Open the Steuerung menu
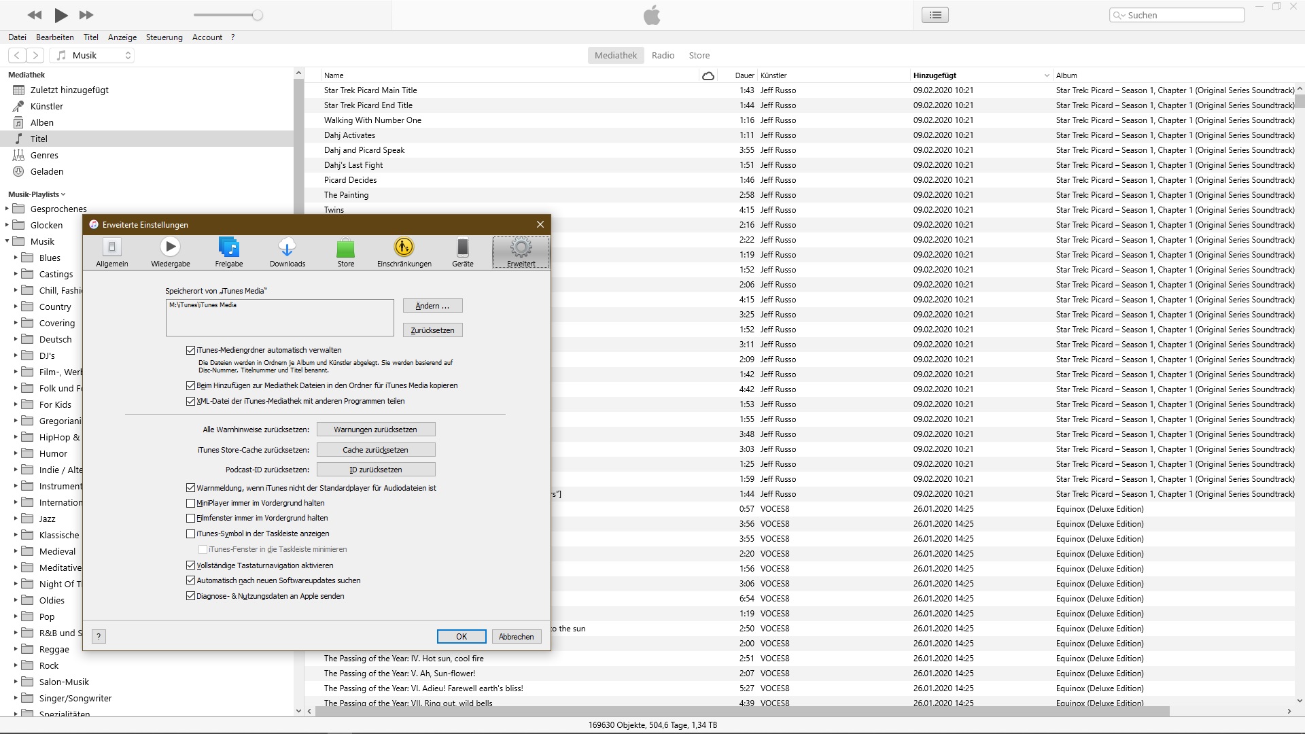Viewport: 1305px width, 734px height. [x=164, y=37]
